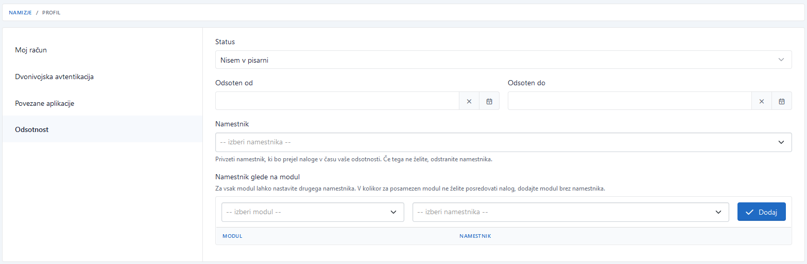Select Povezane aplikacije in sidebar

pyautogui.click(x=45, y=103)
